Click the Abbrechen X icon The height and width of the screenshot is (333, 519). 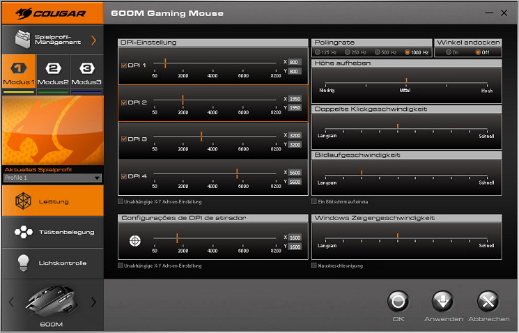click(488, 302)
